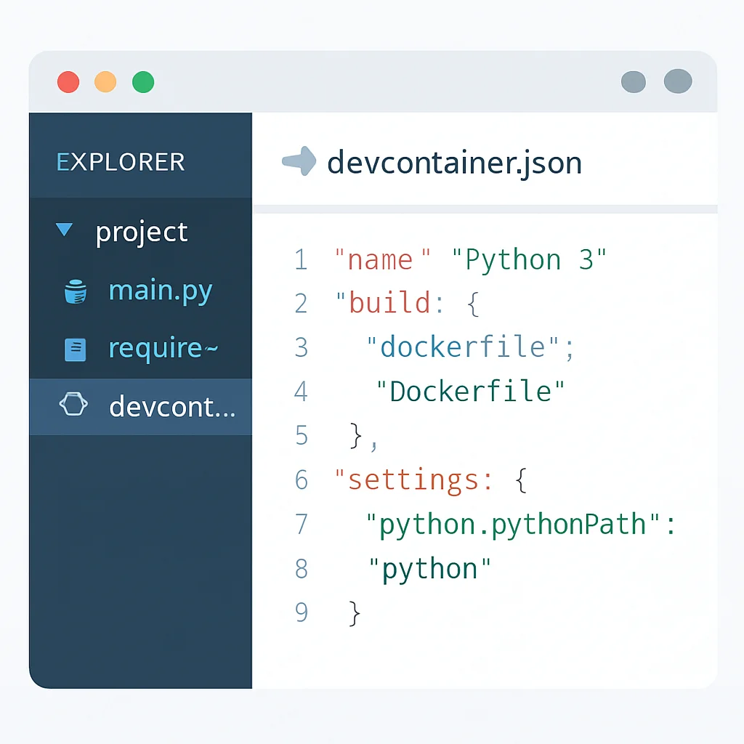The width and height of the screenshot is (744, 744).
Task: Click the yellow minimize window button
Action: [x=105, y=81]
